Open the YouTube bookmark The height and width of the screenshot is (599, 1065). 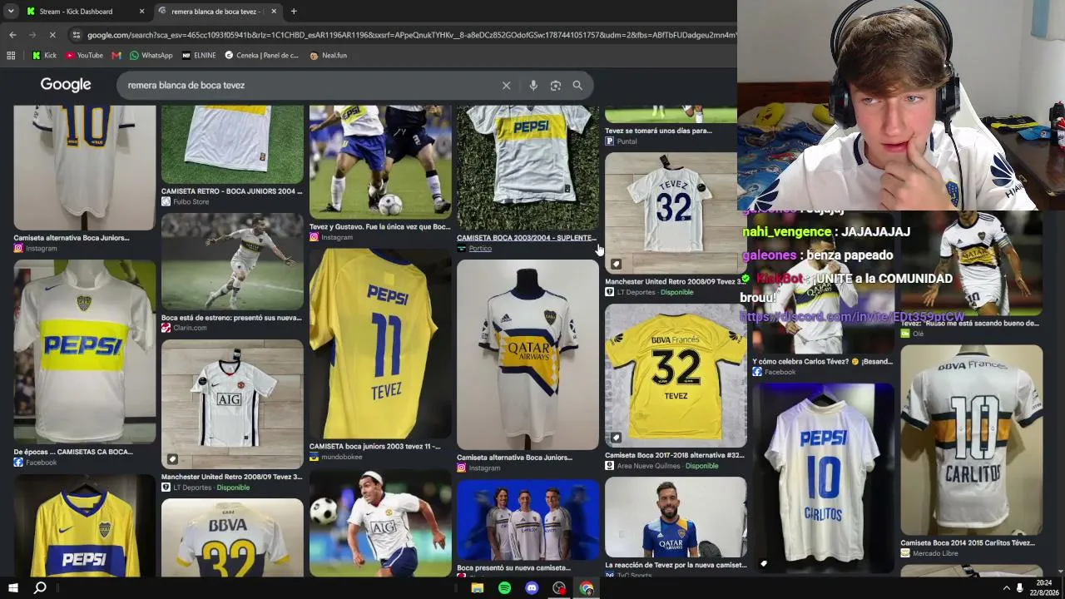[x=84, y=56]
